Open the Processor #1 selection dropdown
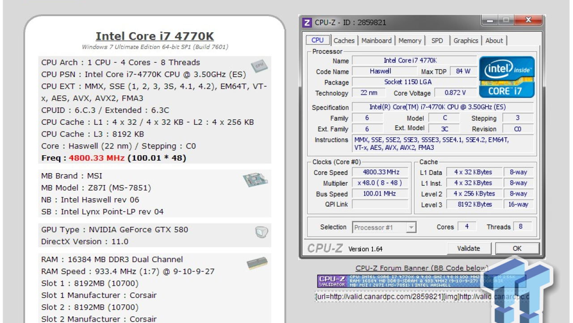Viewport: 573px width, 323px height. (x=384, y=227)
